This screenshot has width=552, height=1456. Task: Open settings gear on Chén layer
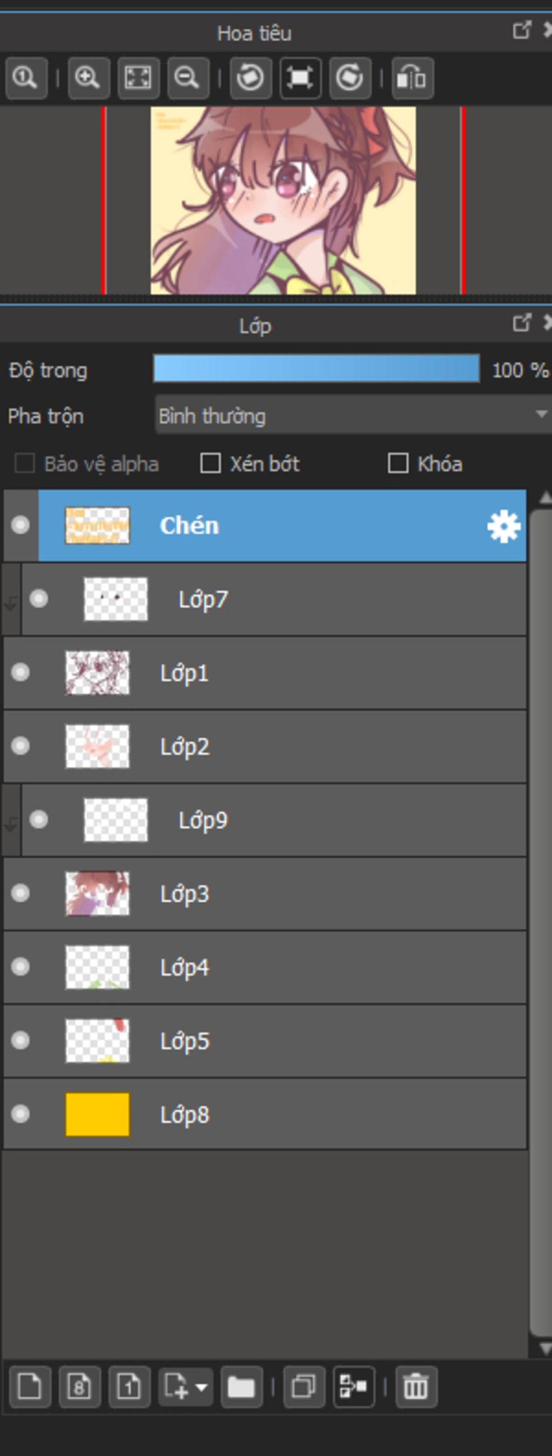coord(503,526)
